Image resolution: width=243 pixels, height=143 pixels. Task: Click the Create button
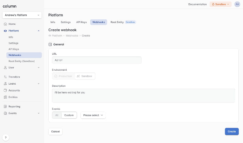(232, 132)
